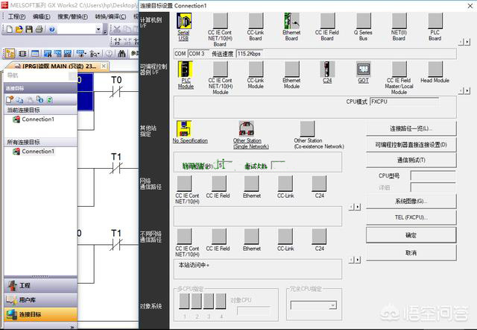This screenshot has width=477, height=330.
Task: Click the 连接路径一览(L)... button
Action: pos(411,128)
